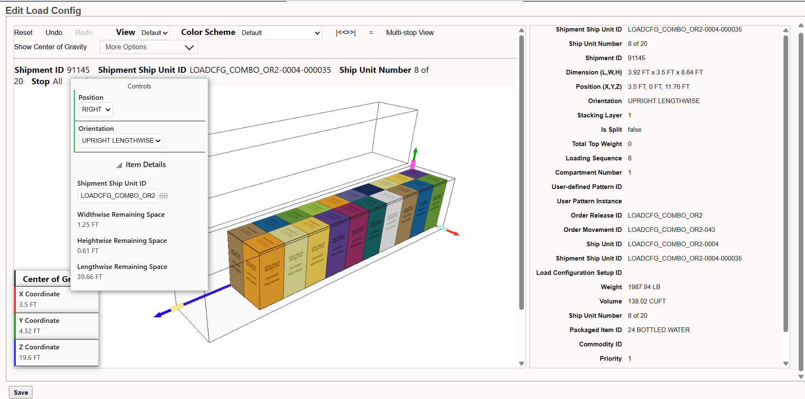The height and width of the screenshot is (399, 805).
Task: Expand the More Options dropdown
Action: pos(149,47)
